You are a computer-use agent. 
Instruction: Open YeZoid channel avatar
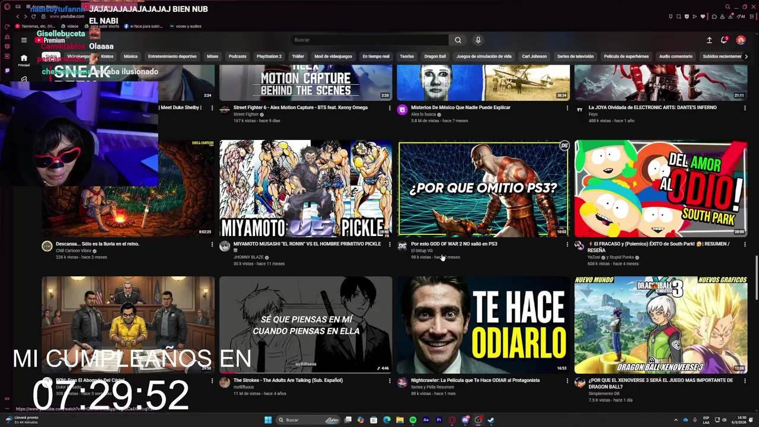coord(579,246)
